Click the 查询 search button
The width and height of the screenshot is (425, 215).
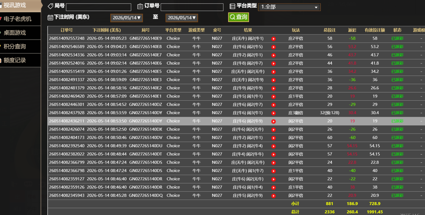pyautogui.click(x=238, y=17)
